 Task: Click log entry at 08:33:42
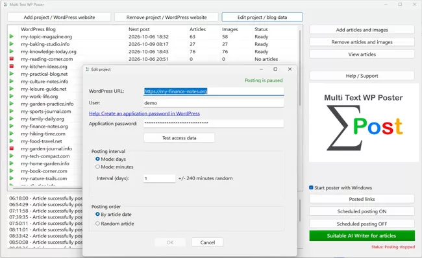(x=45, y=236)
